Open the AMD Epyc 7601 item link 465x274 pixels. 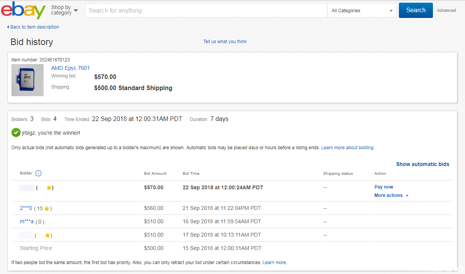[x=70, y=68]
